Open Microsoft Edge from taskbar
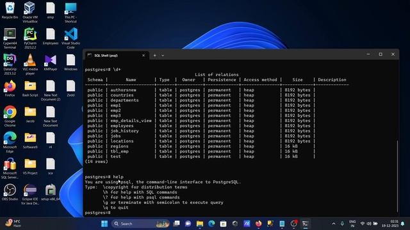This screenshot has width=410, height=230. click(211, 224)
